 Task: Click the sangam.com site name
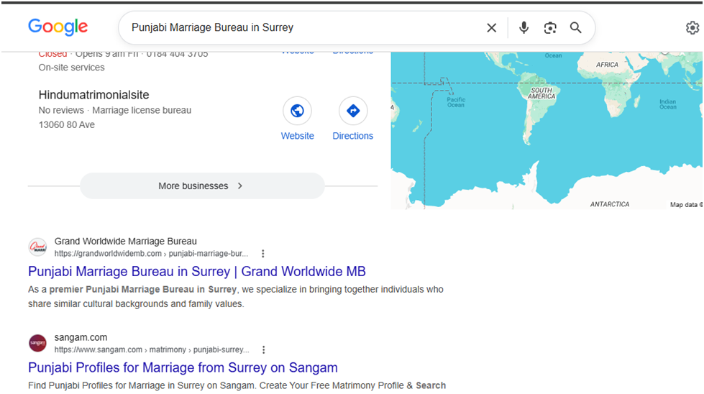coord(81,337)
